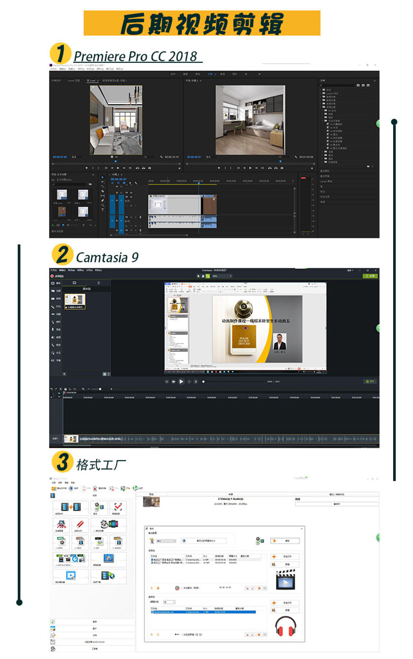Click the 开始 start button in Format Factory toolbar
413x659 pixels.
pos(125,487)
